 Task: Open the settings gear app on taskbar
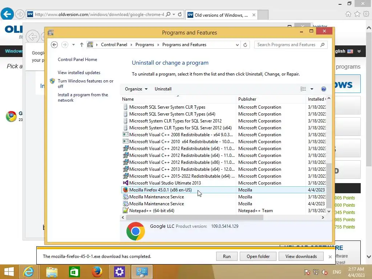click(x=119, y=272)
